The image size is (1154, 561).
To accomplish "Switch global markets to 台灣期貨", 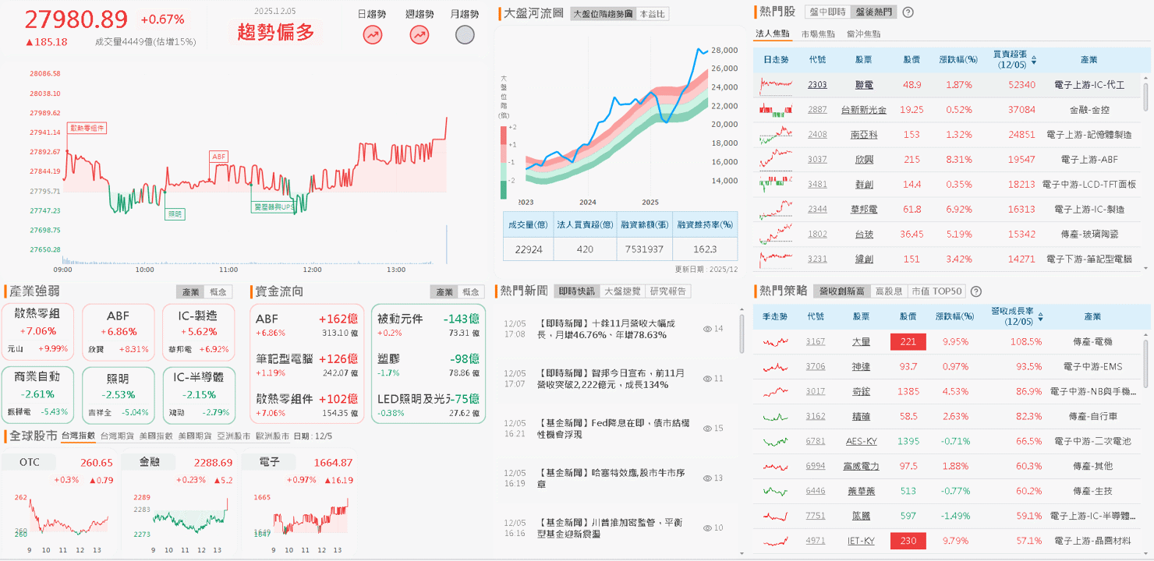I will click(x=116, y=436).
